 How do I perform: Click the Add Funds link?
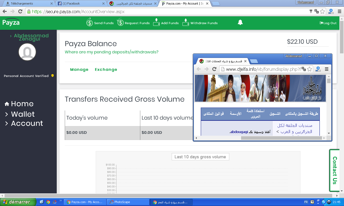(x=170, y=23)
